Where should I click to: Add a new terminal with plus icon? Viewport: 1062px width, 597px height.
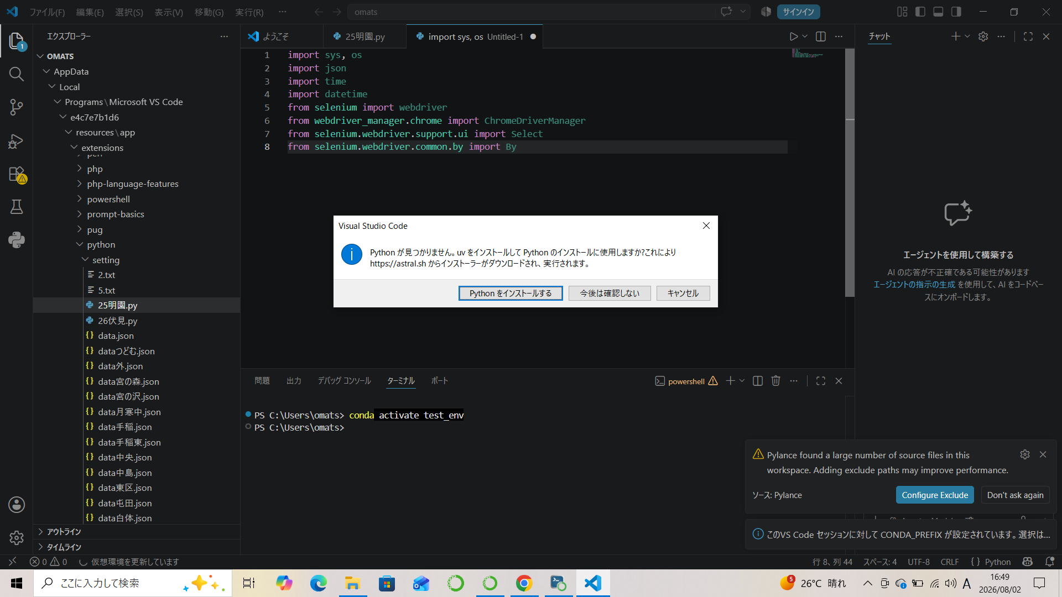click(x=730, y=381)
